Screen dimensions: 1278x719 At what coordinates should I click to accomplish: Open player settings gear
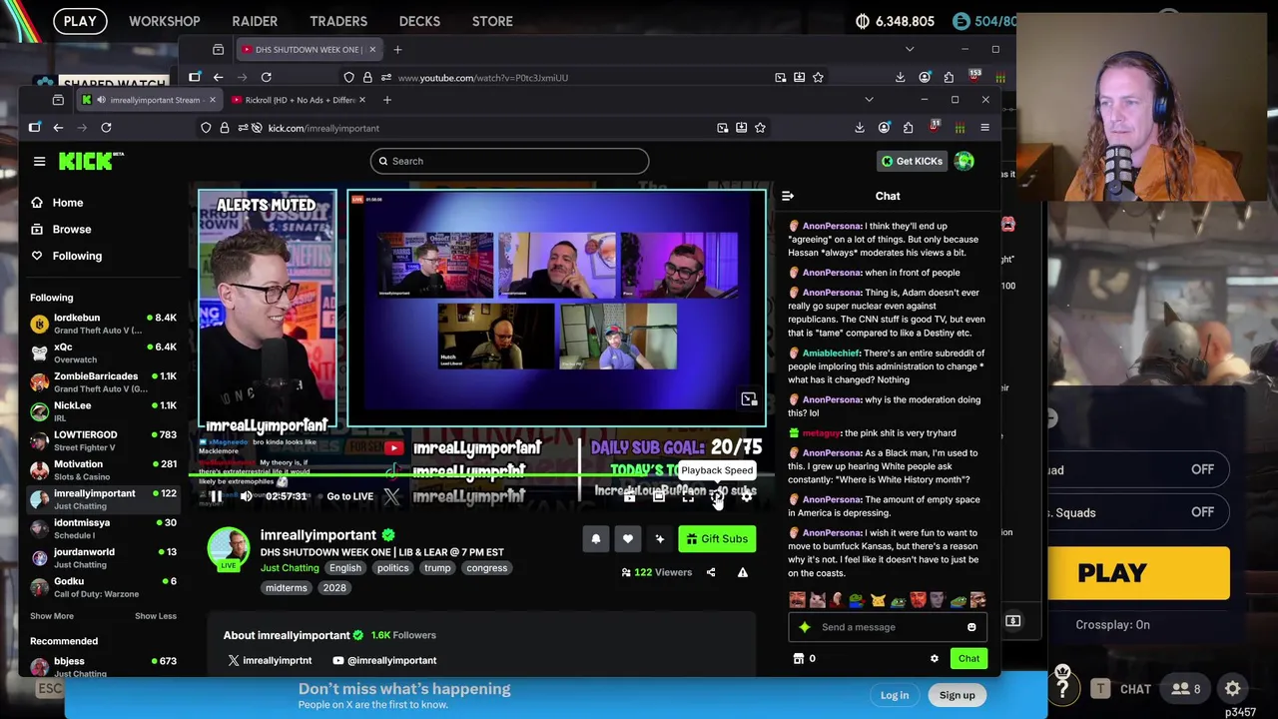[x=746, y=496]
